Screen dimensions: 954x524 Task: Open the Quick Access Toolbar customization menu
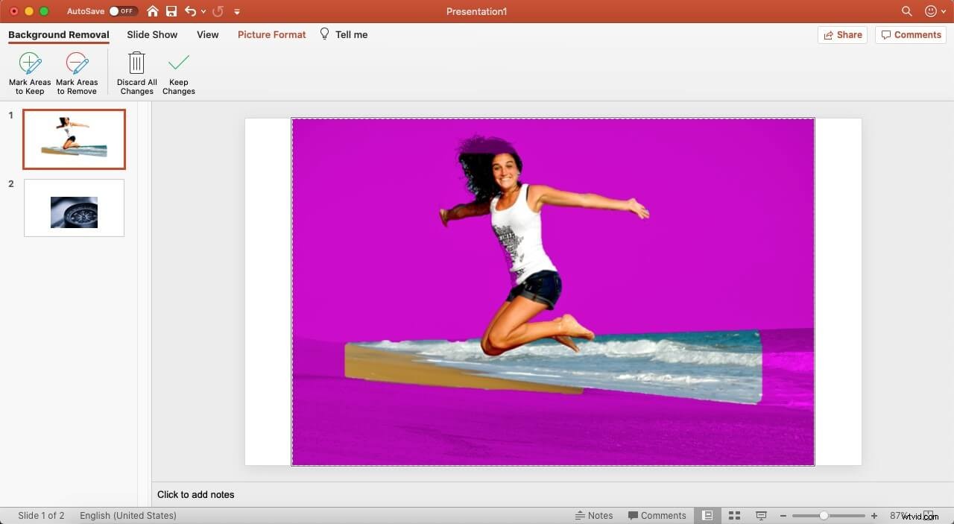pyautogui.click(x=237, y=11)
